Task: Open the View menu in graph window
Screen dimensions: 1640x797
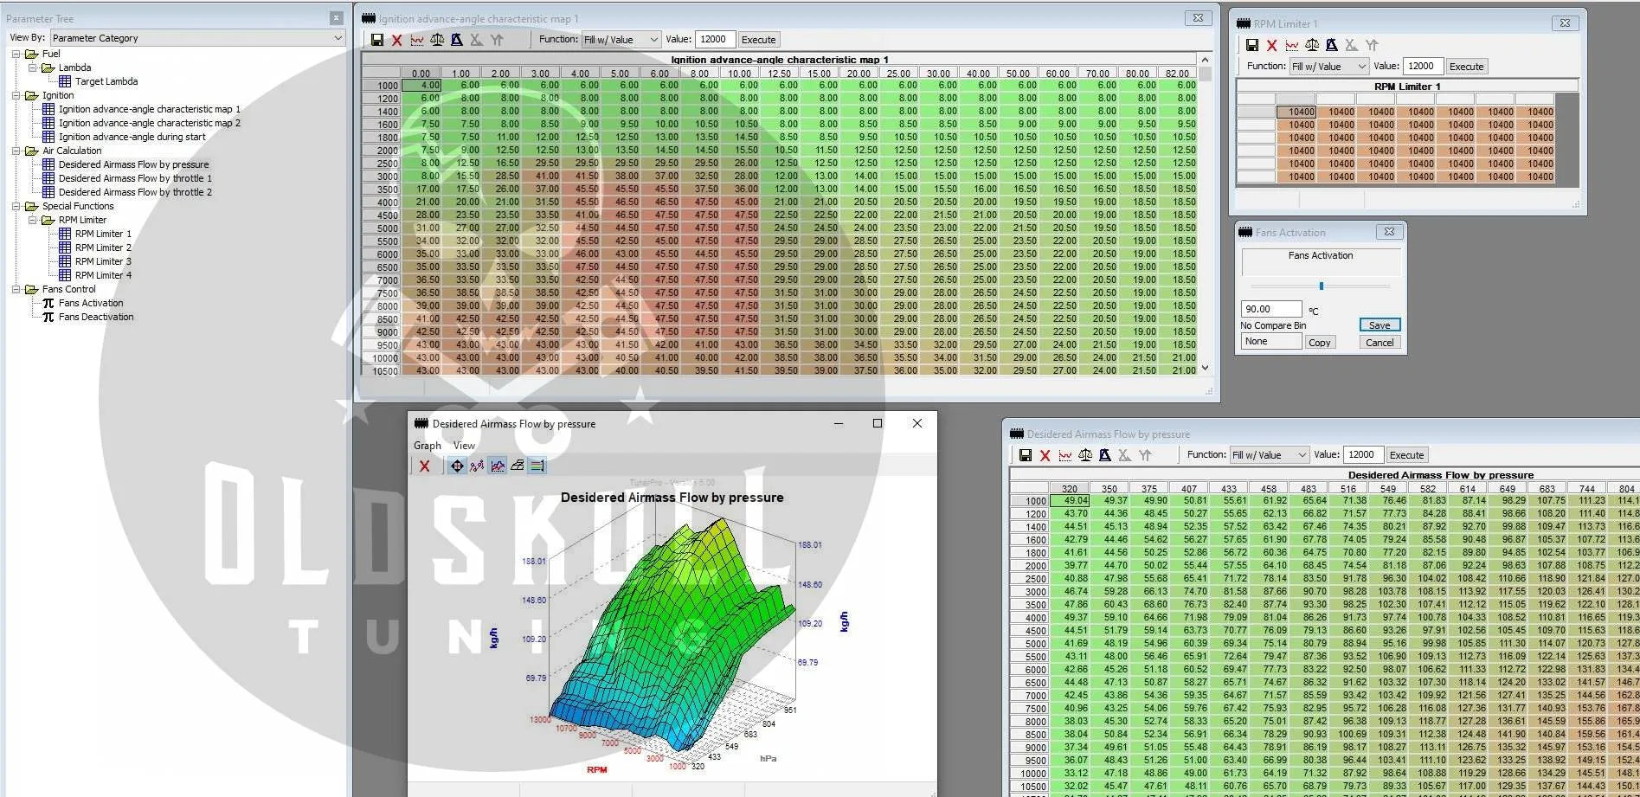Action: 464,446
